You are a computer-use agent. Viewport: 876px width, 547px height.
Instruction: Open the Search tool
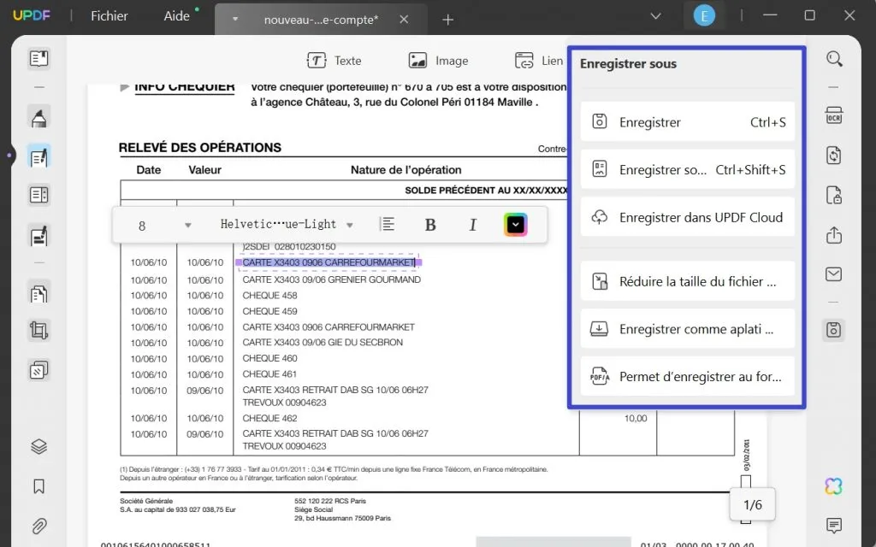[835, 59]
